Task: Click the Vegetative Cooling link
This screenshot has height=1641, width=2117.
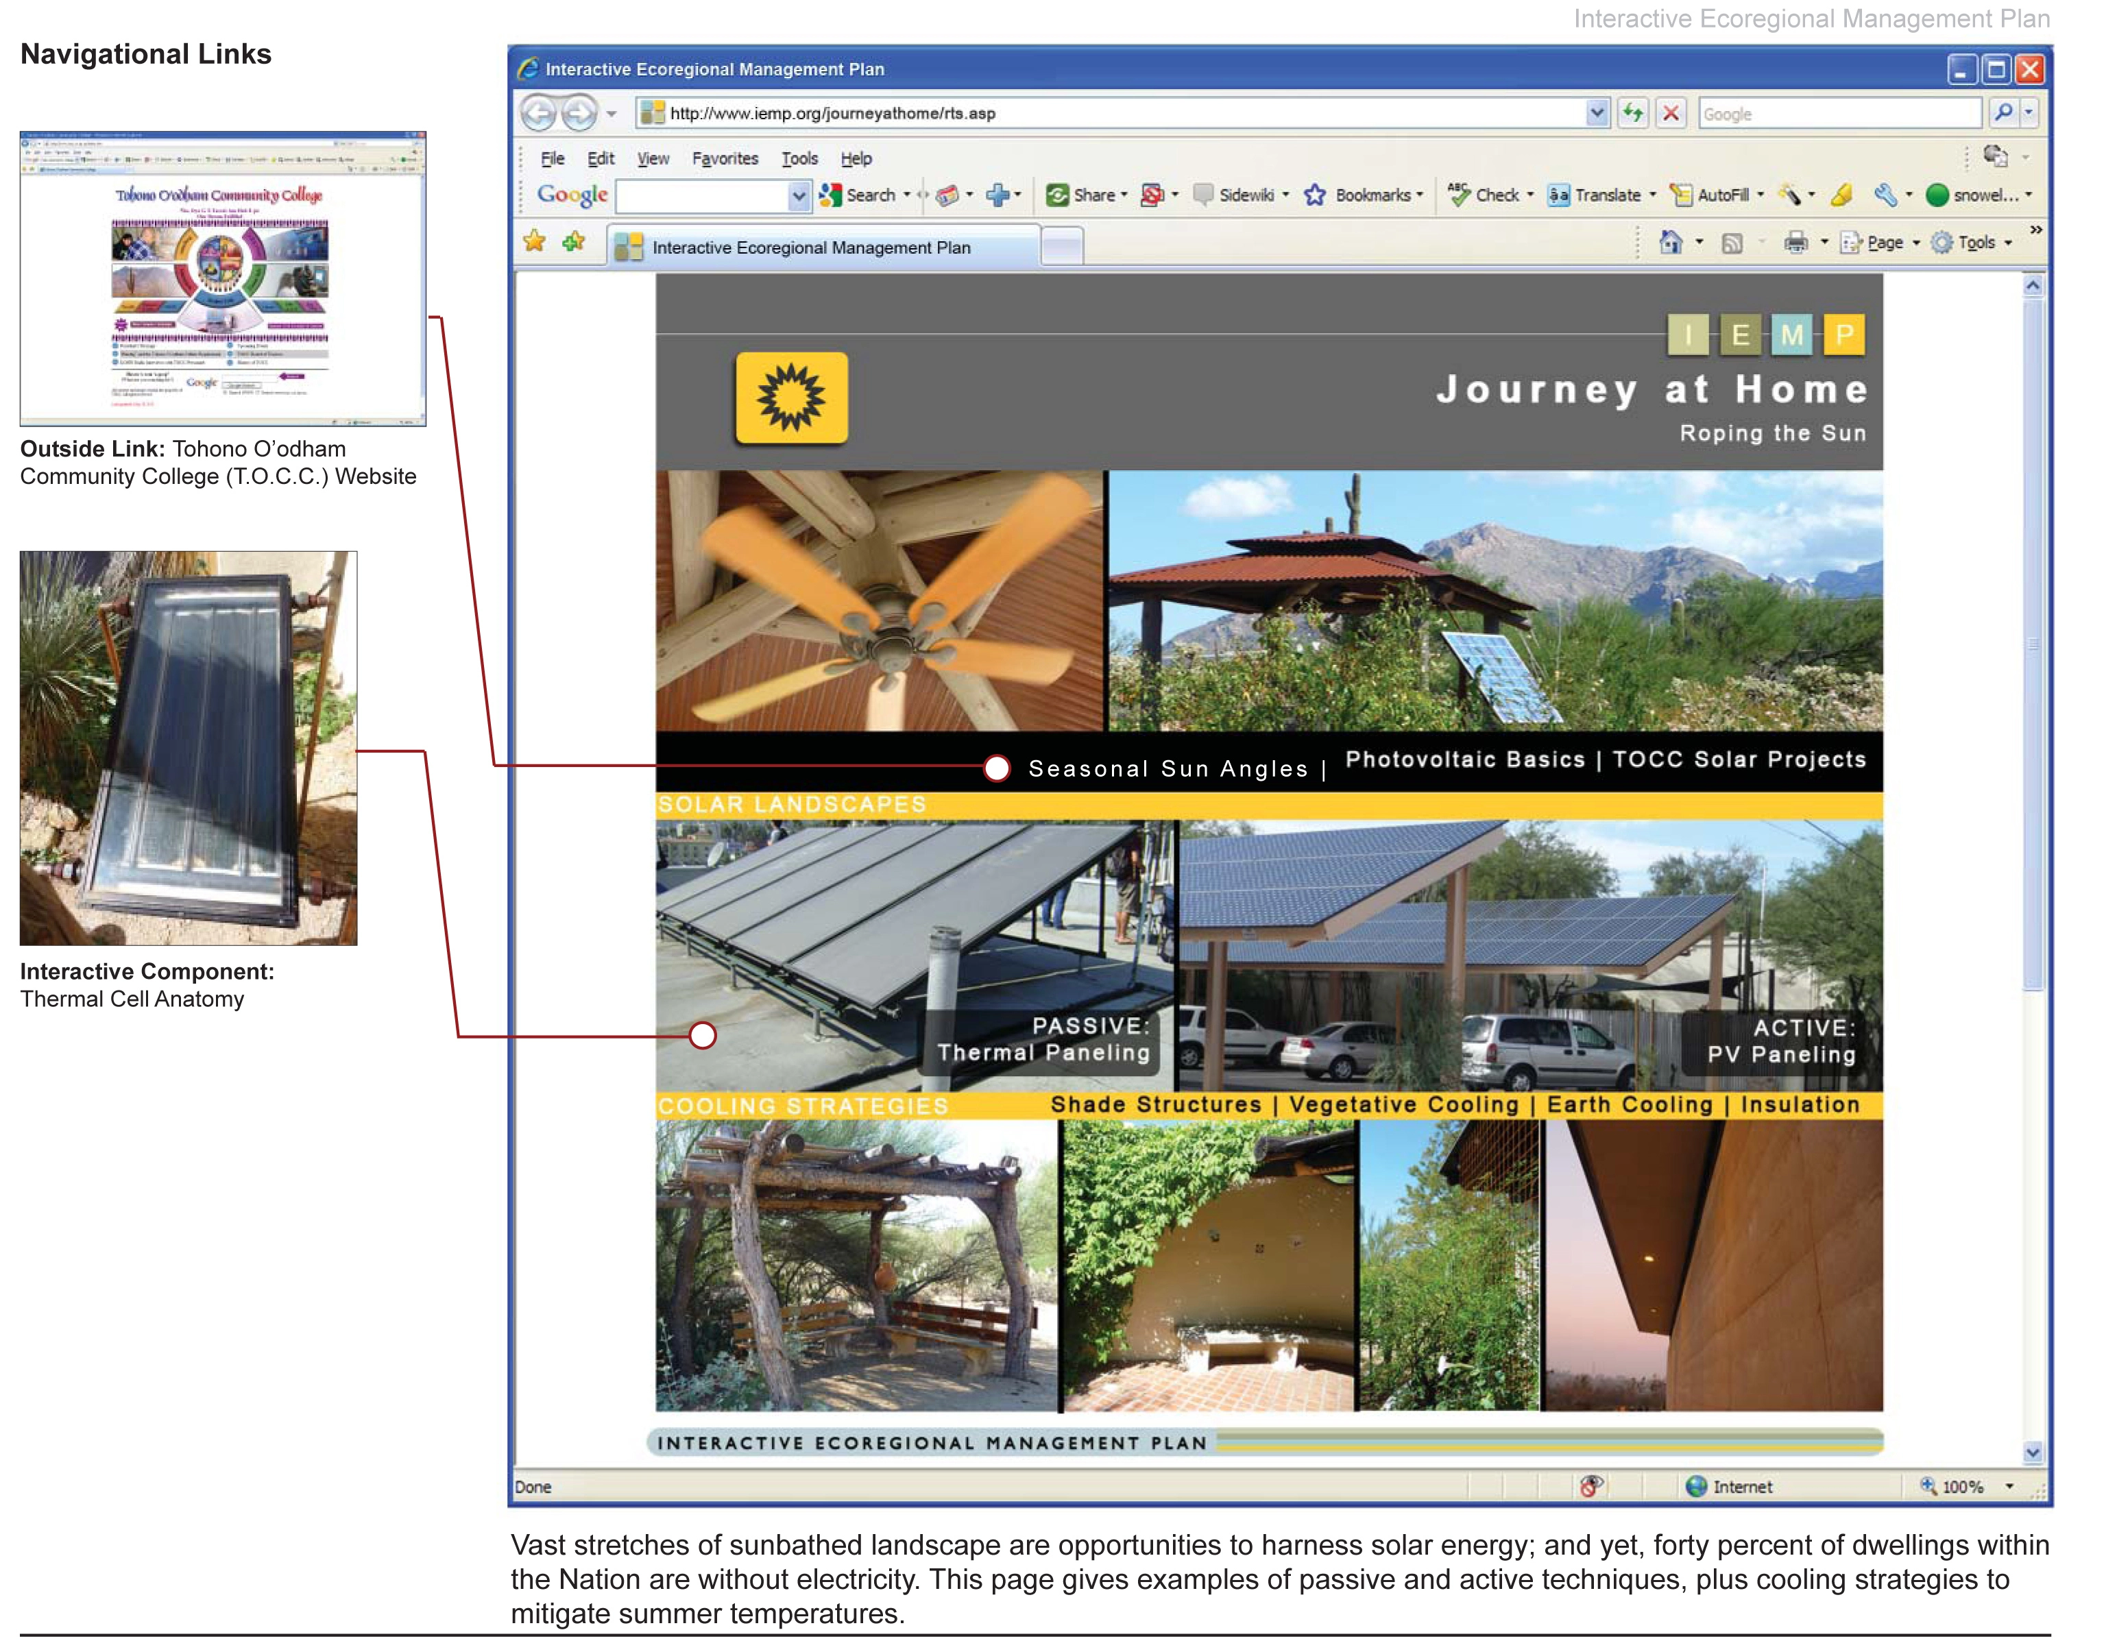Action: click(x=1403, y=1105)
